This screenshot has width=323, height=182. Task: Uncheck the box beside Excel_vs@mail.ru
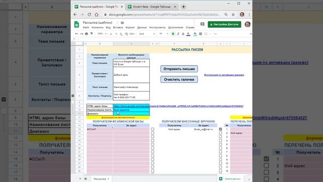221,129
